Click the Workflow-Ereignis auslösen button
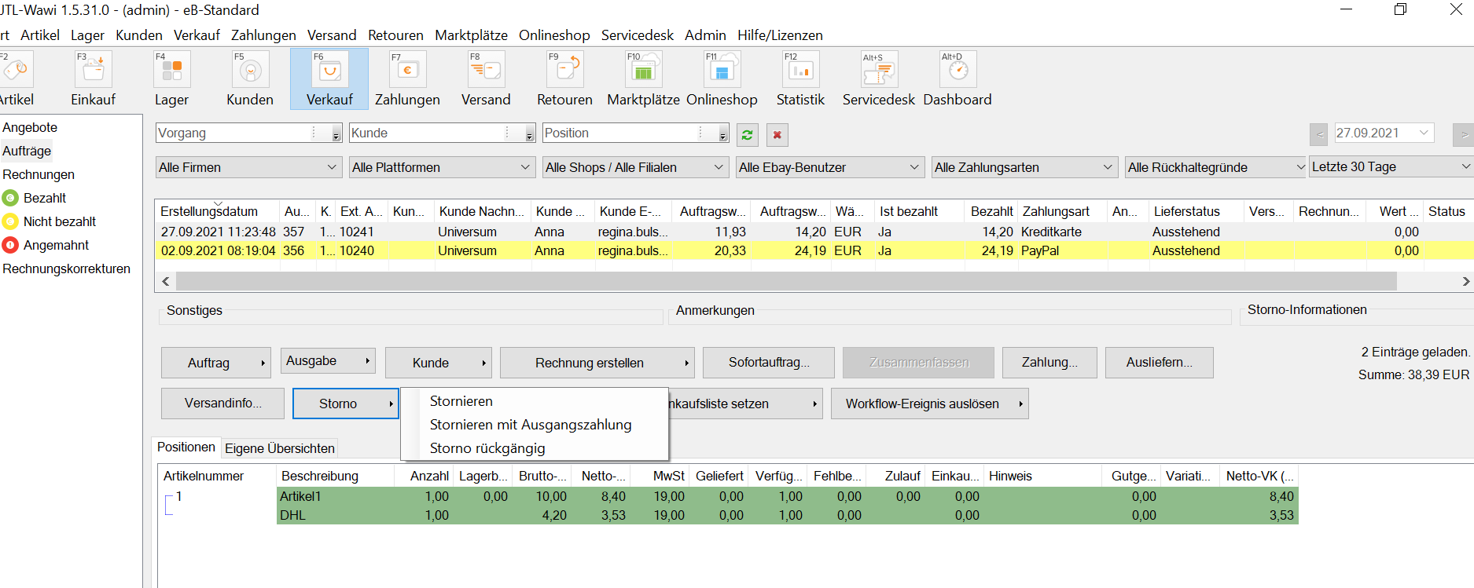The width and height of the screenshot is (1474, 588). point(929,404)
